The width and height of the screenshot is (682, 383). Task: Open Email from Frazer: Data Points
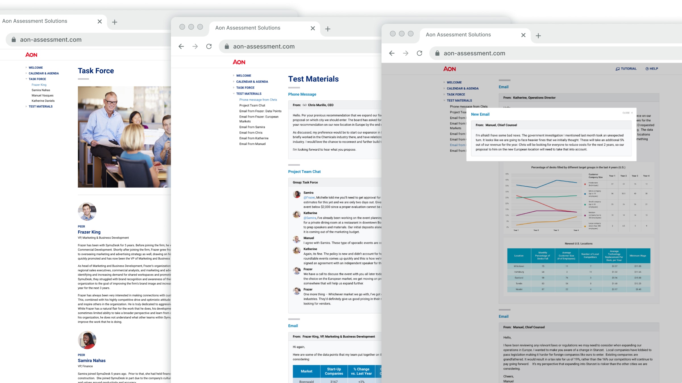260,111
